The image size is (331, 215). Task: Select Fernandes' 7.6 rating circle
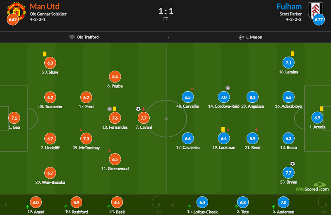coord(115,118)
